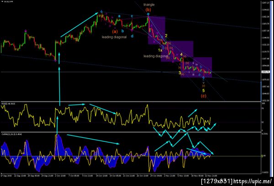Screen dimensions: 274x186
Task: Click 4.7291 on the OsMA scale
Action: [265, 134]
